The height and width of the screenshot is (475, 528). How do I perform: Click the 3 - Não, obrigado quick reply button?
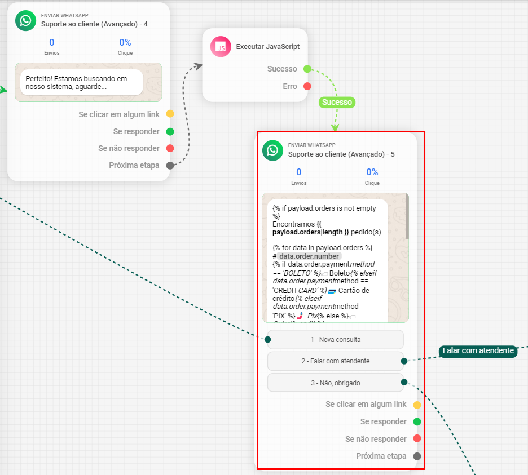tap(335, 383)
